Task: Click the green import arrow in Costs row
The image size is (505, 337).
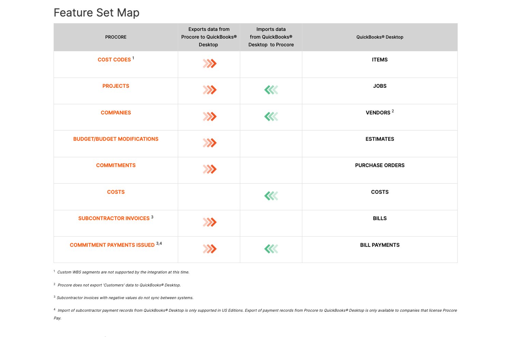Action: [271, 196]
